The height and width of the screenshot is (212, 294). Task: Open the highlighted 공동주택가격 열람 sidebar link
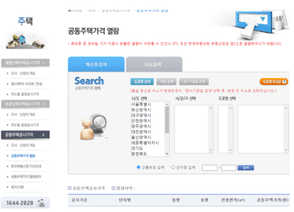point(23,156)
